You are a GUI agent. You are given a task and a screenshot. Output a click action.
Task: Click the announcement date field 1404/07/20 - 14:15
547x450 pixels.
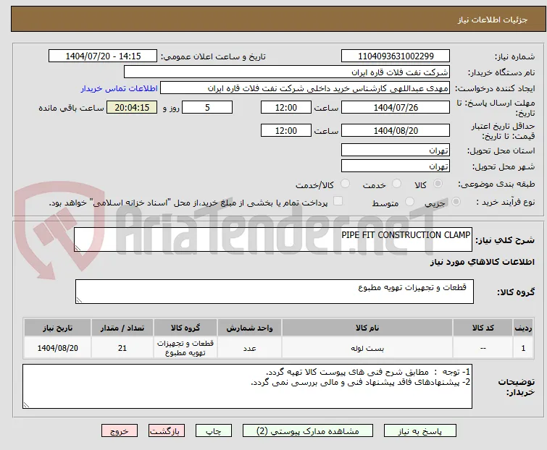103,56
